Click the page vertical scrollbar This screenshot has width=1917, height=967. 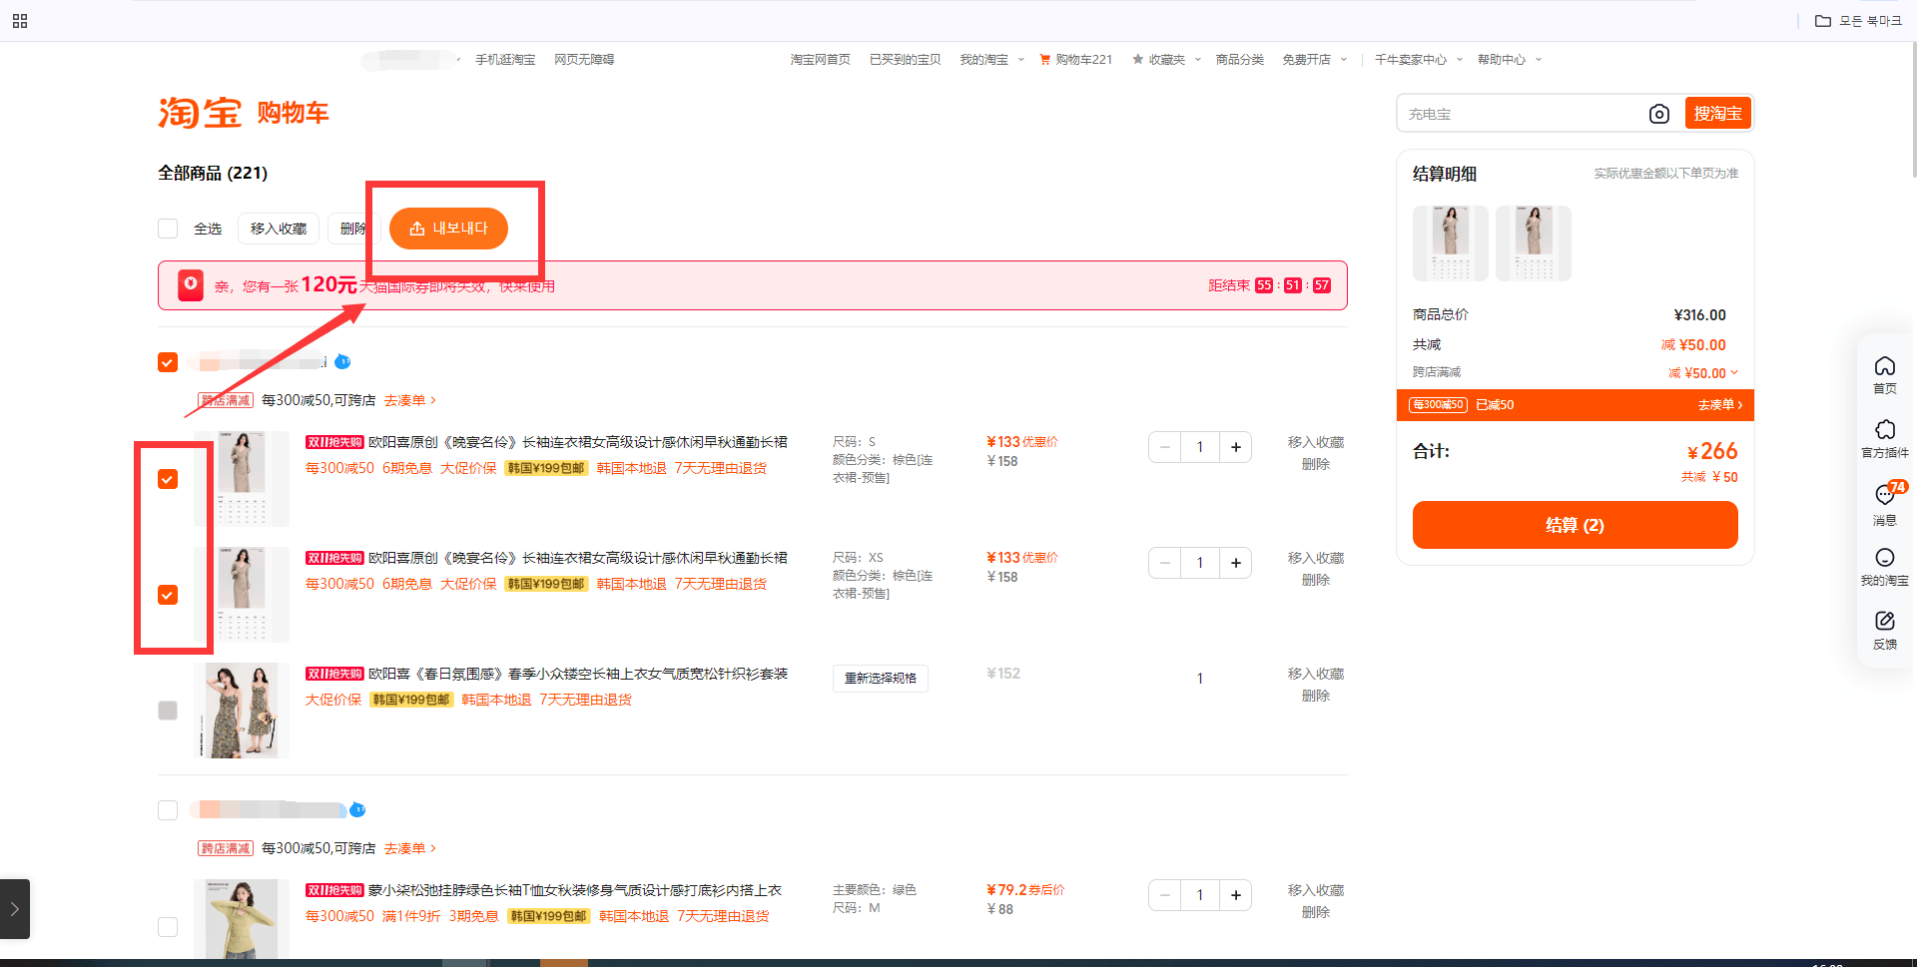point(1912,110)
